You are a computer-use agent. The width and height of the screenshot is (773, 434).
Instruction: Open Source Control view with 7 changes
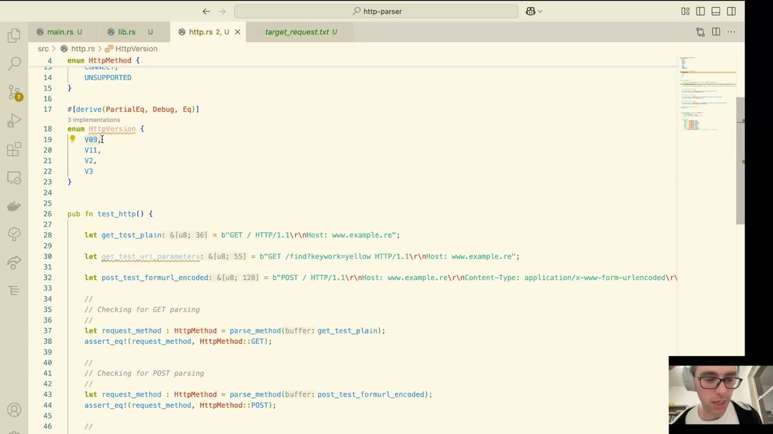14,92
